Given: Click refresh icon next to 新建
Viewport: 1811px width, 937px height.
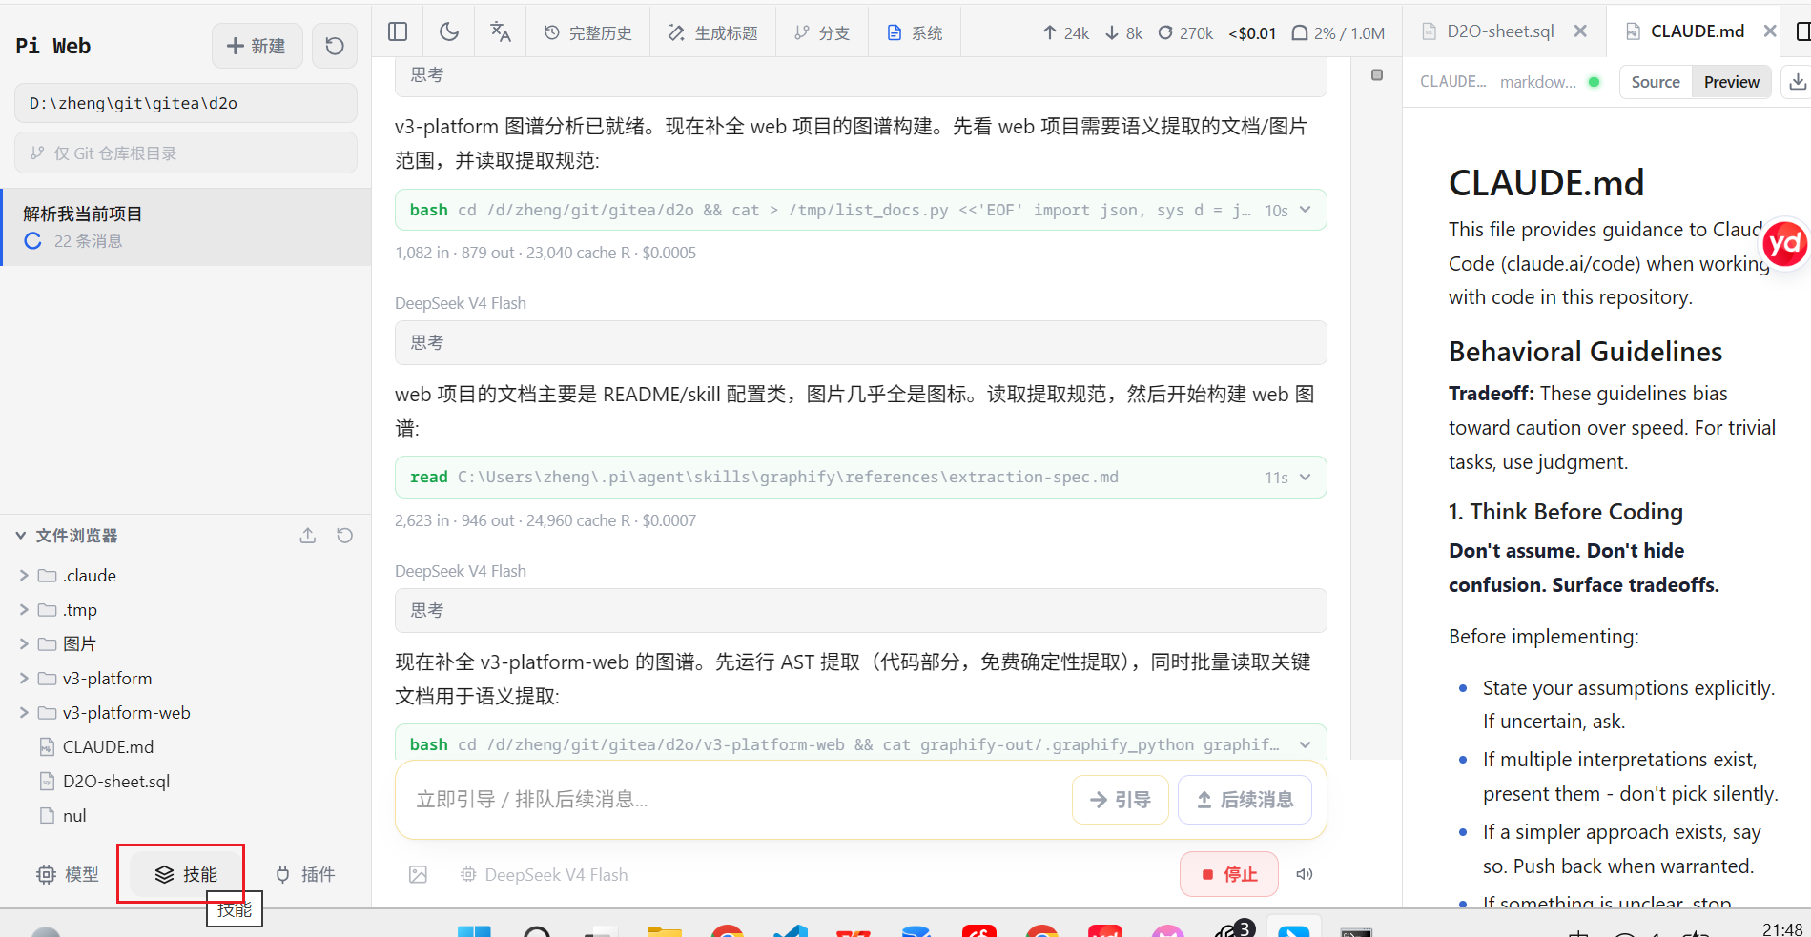Looking at the screenshot, I should 335,46.
